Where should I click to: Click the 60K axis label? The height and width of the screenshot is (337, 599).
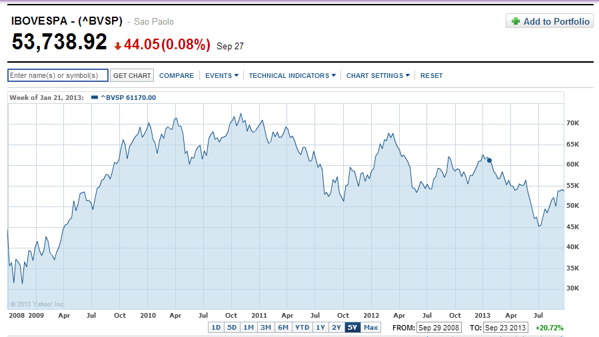(x=572, y=164)
